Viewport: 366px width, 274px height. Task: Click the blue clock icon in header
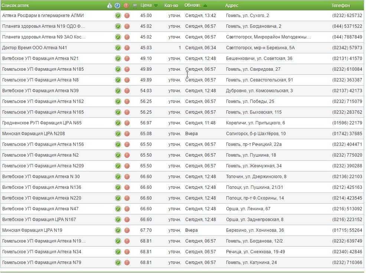117,6
